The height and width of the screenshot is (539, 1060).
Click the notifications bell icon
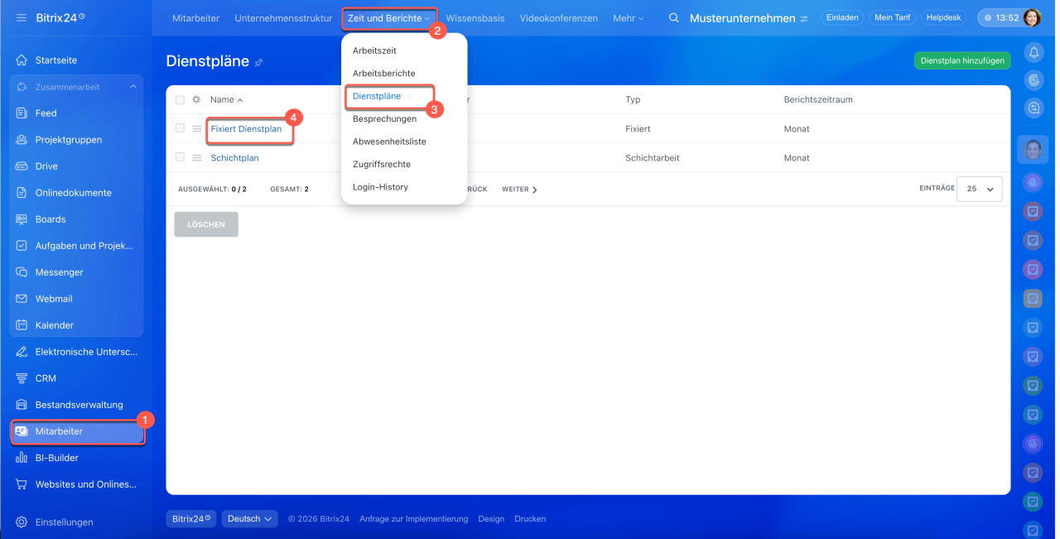(1033, 53)
